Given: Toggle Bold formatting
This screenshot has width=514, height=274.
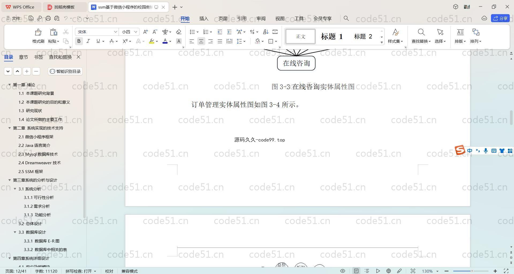Looking at the screenshot, I should [79, 41].
